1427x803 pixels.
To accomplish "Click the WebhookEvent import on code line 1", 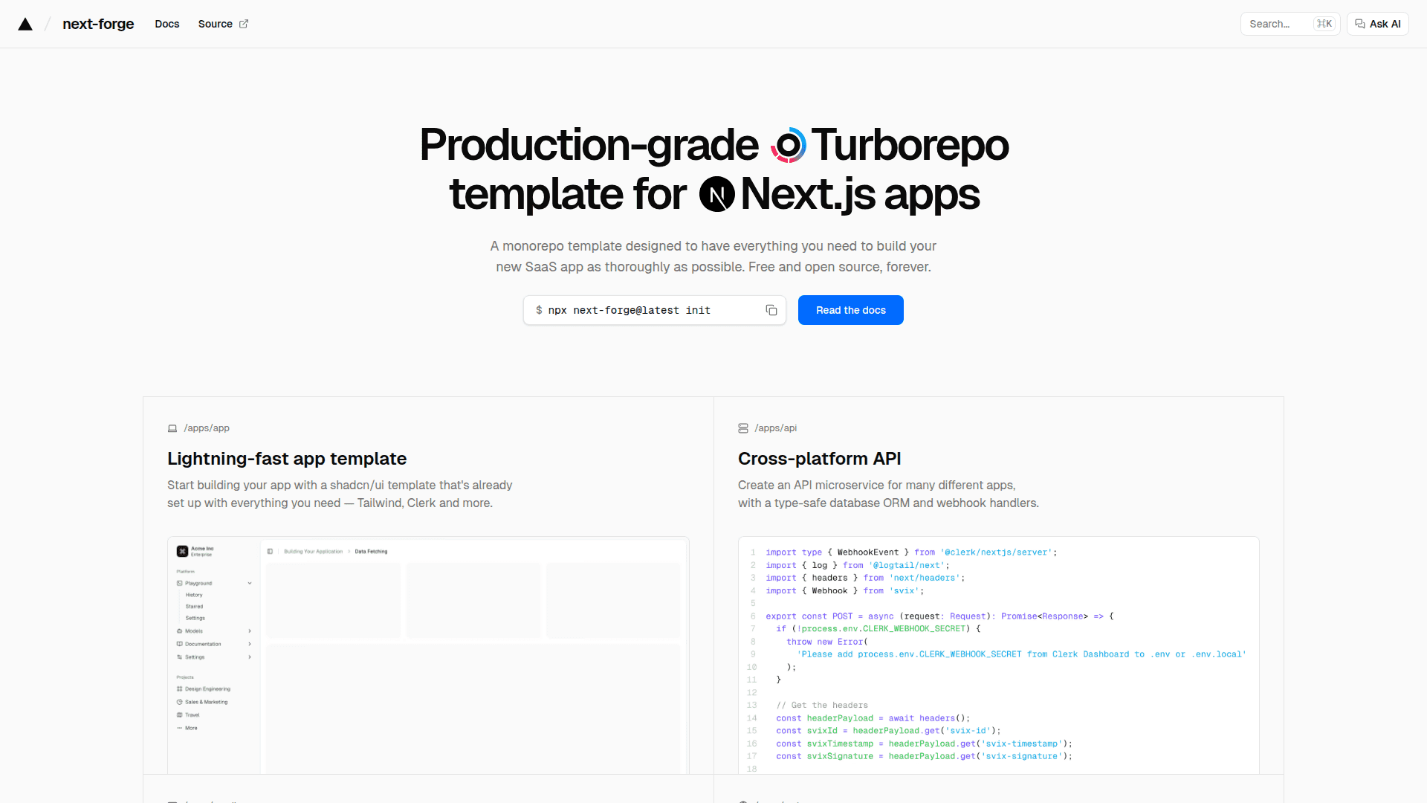I will (868, 552).
